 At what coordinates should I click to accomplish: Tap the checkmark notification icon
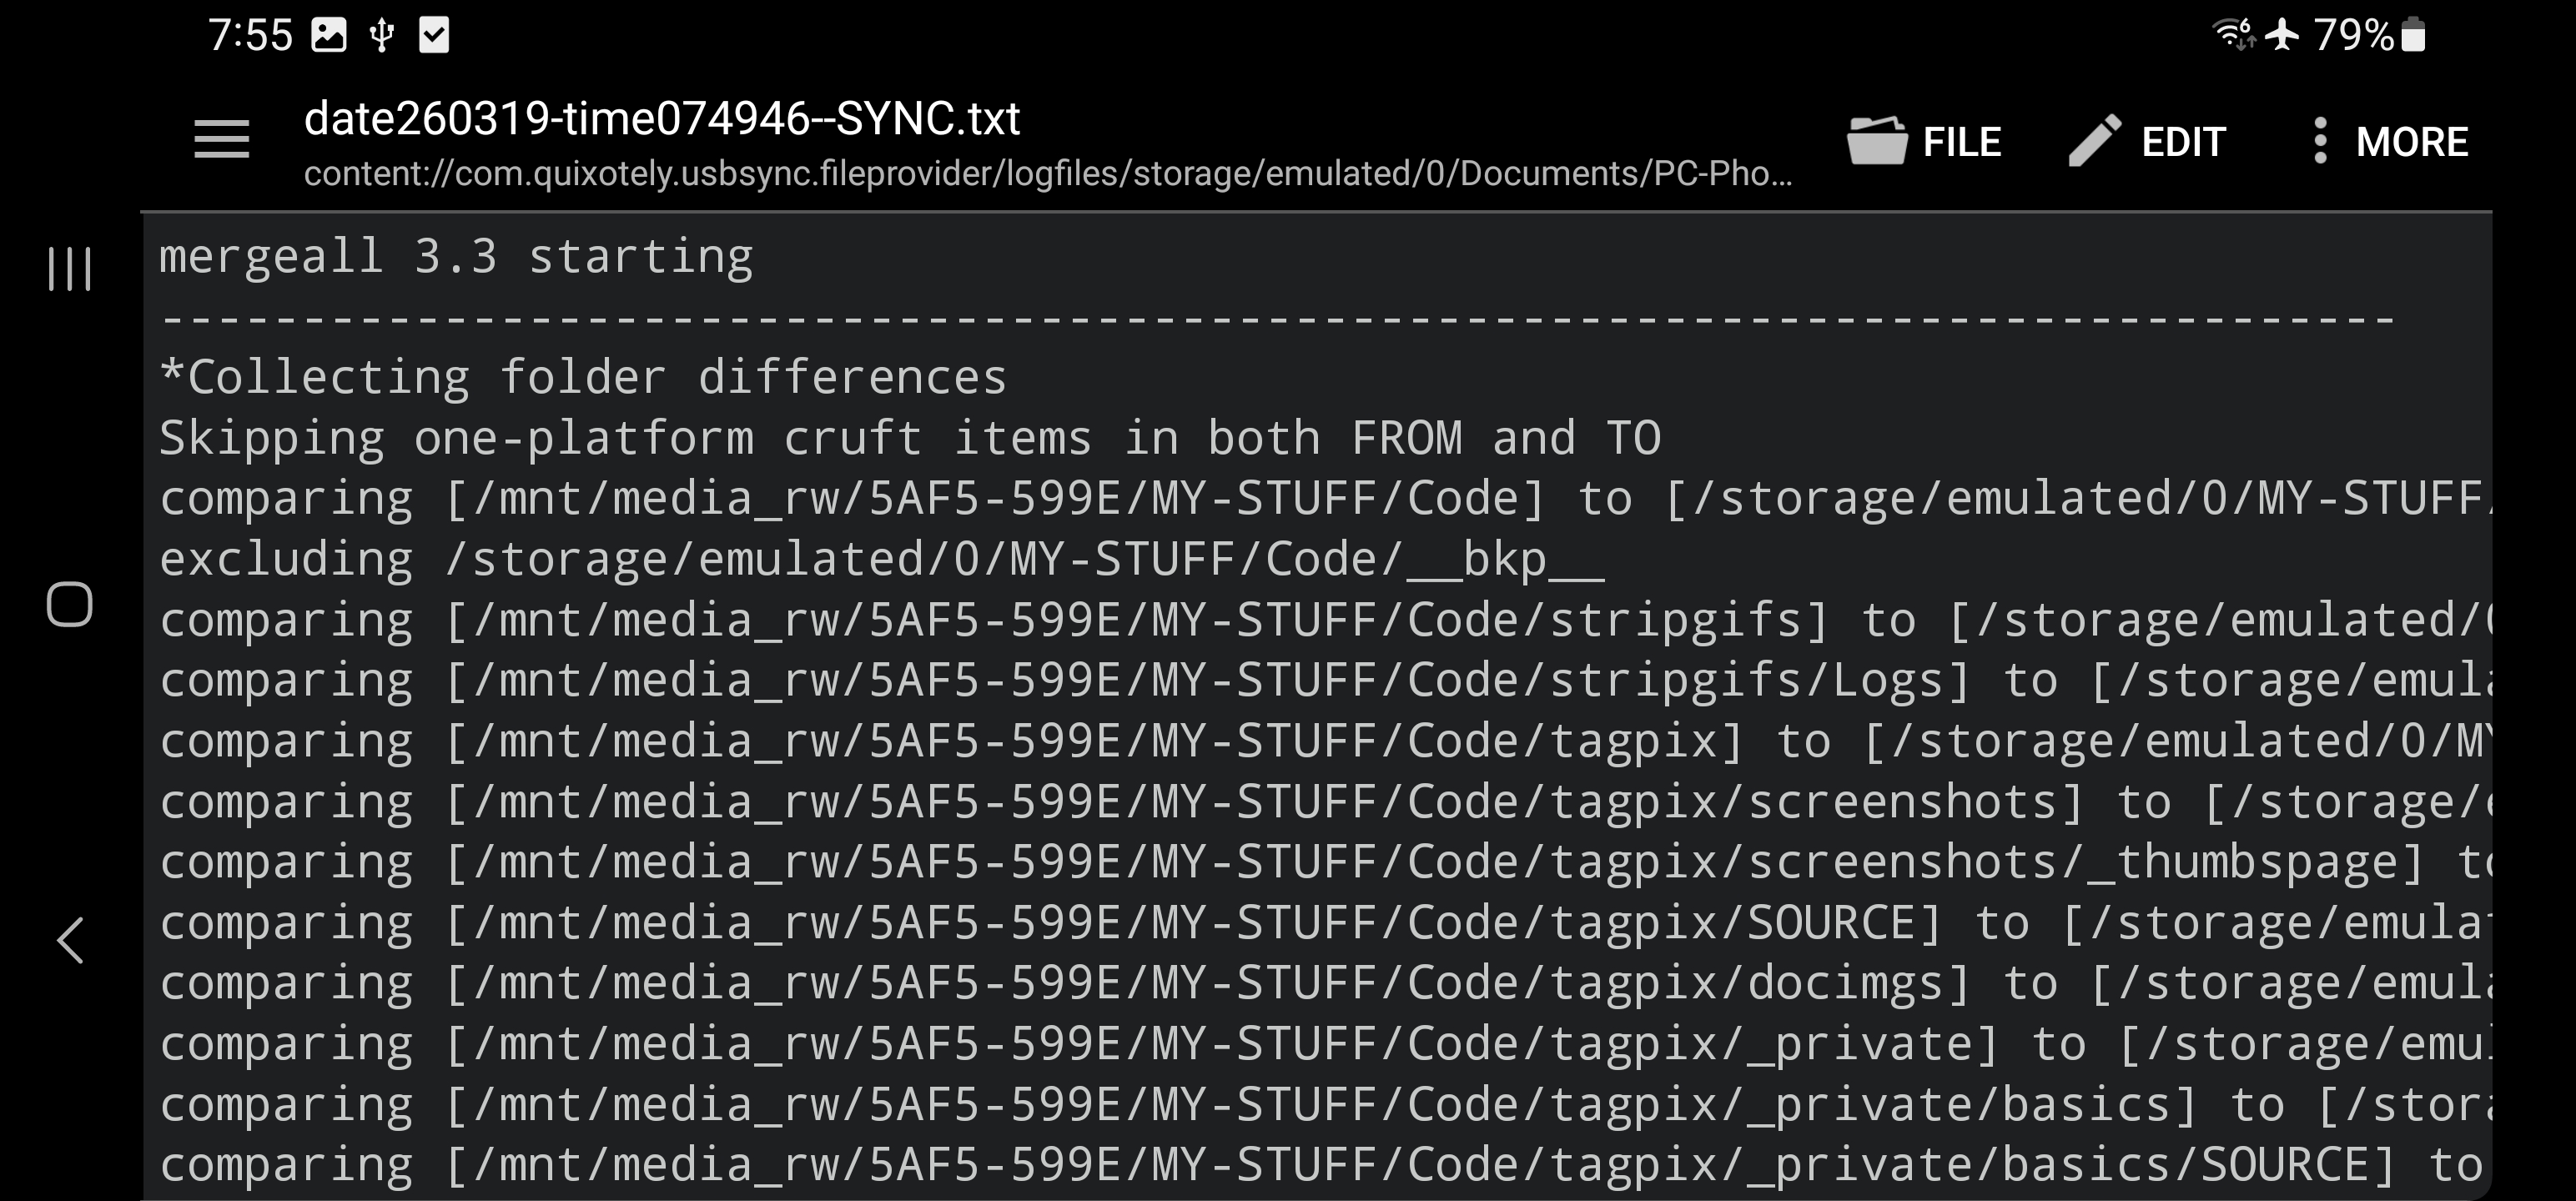click(x=434, y=36)
